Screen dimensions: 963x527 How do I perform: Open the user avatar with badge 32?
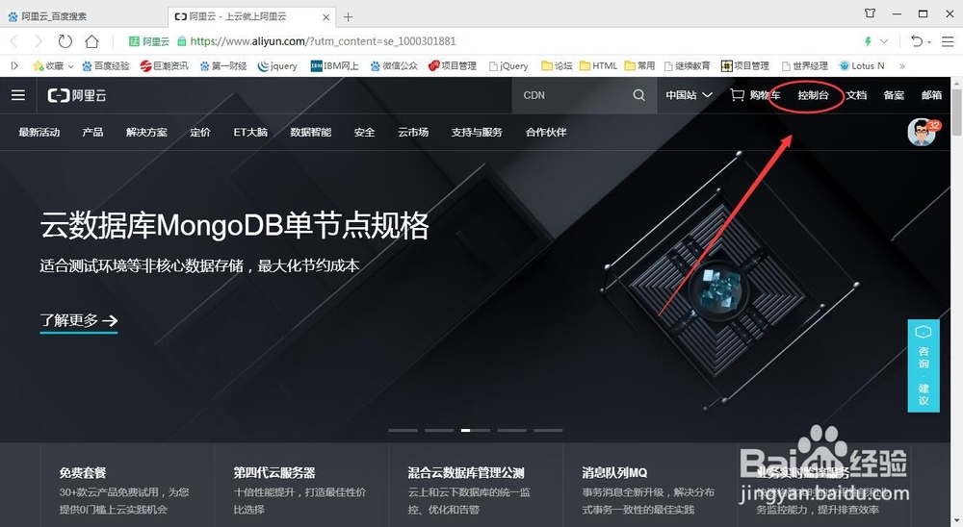(x=922, y=132)
